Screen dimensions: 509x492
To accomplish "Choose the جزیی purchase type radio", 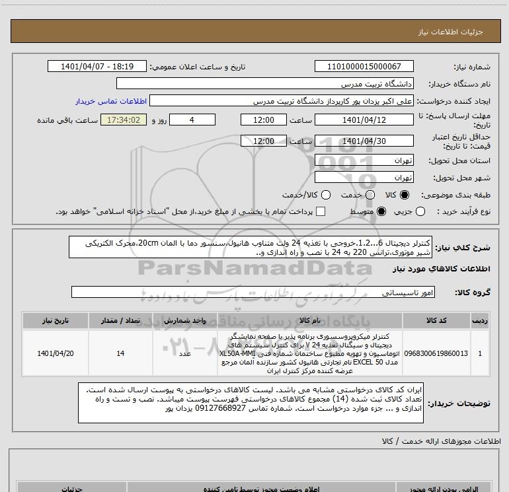I will (x=420, y=211).
